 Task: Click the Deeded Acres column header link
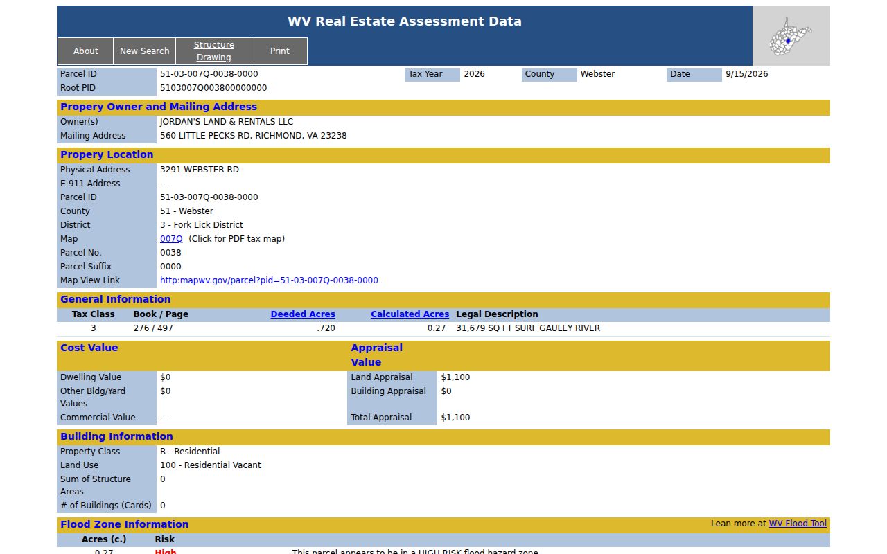click(303, 314)
